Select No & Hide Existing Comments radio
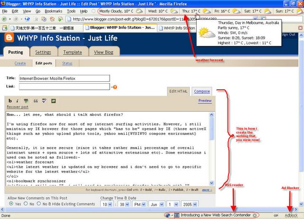 (x=39, y=203)
